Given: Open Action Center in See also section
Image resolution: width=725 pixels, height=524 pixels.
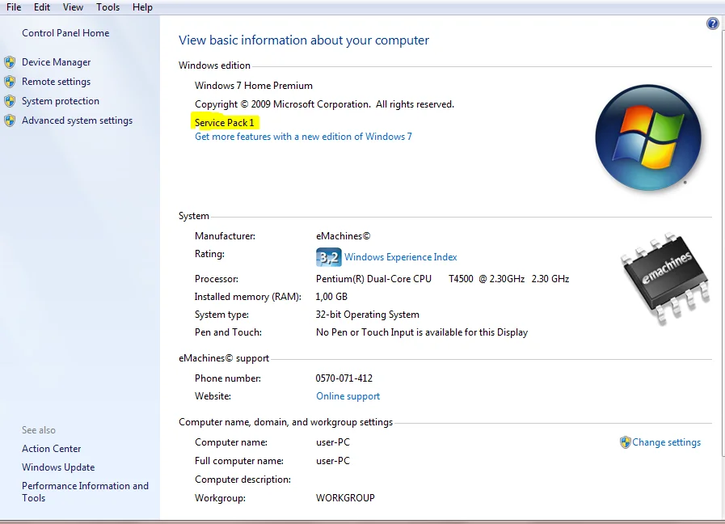Looking at the screenshot, I should [x=52, y=449].
